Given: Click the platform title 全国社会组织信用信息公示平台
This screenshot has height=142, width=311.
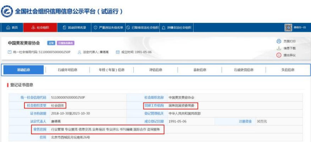Looking at the screenshot, I should [x=69, y=11].
